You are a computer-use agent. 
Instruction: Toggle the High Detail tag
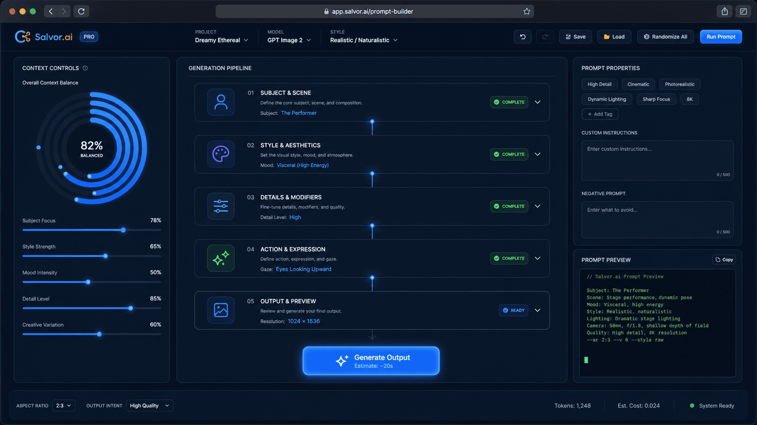(x=599, y=84)
